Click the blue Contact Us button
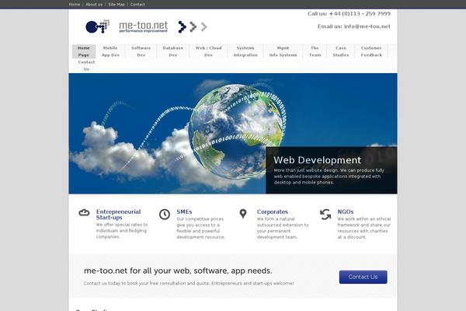 click(x=363, y=277)
